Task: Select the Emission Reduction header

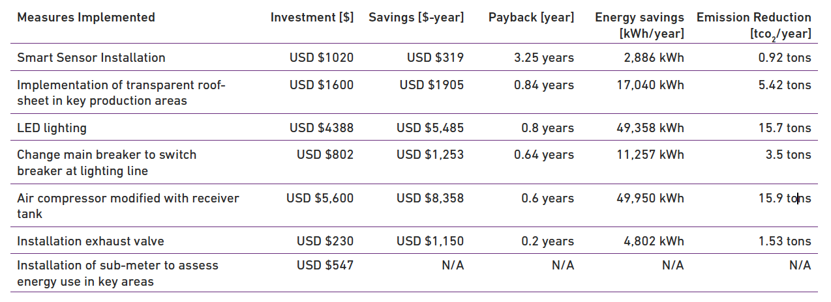Action: coord(754,25)
